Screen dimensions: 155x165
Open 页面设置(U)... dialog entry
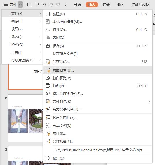click(x=98, y=70)
